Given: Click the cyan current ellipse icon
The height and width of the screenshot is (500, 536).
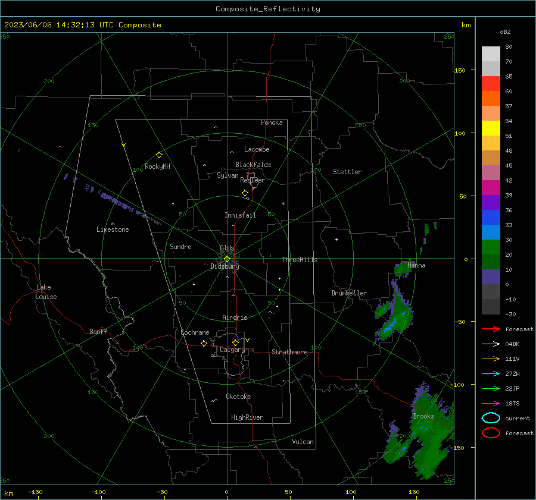Looking at the screenshot, I should (491, 418).
